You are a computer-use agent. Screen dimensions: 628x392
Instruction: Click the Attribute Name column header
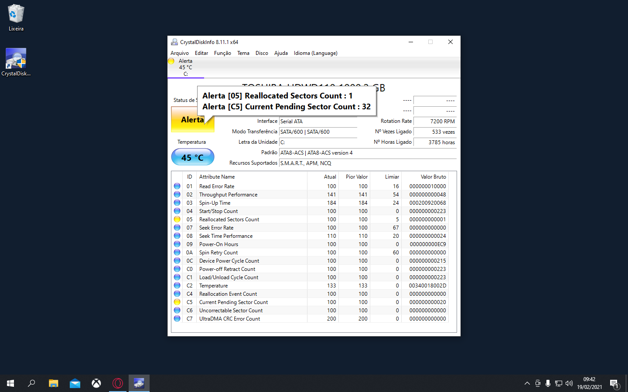(x=252, y=177)
